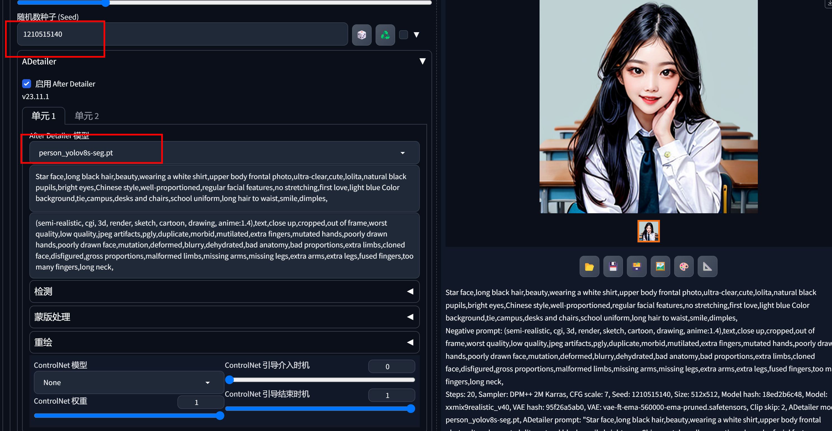Toggle the extra seed checkbox
The width and height of the screenshot is (832, 431).
403,35
